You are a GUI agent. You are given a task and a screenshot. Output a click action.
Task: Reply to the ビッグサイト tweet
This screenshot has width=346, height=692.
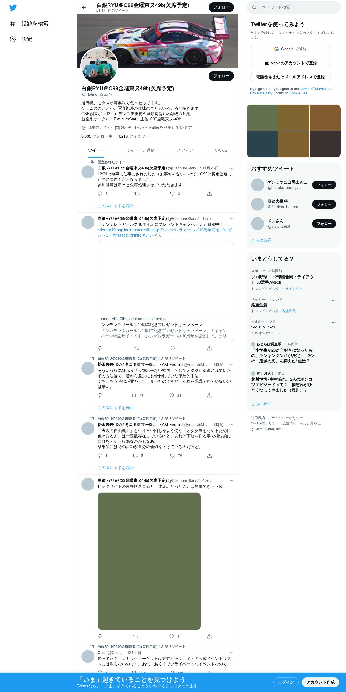(100, 636)
